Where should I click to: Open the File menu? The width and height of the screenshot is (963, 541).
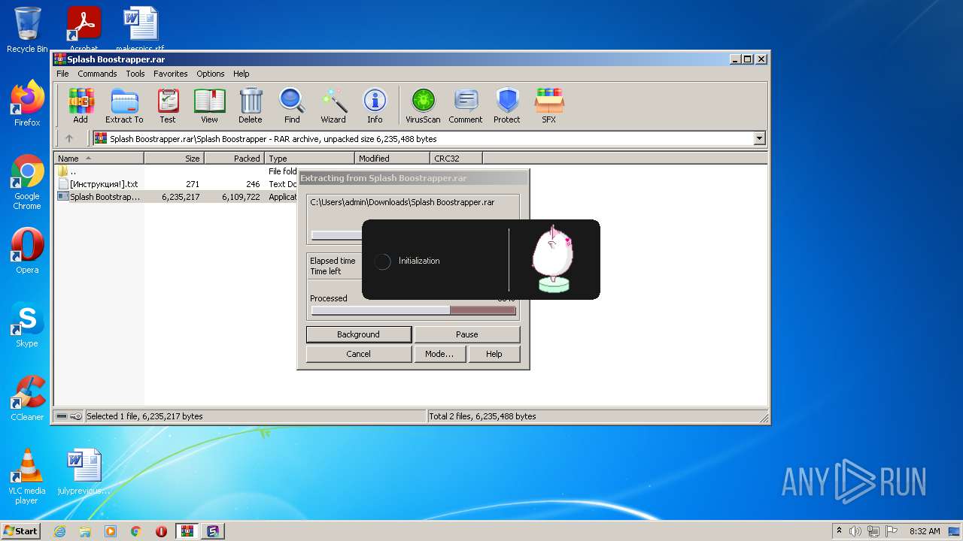tap(62, 74)
